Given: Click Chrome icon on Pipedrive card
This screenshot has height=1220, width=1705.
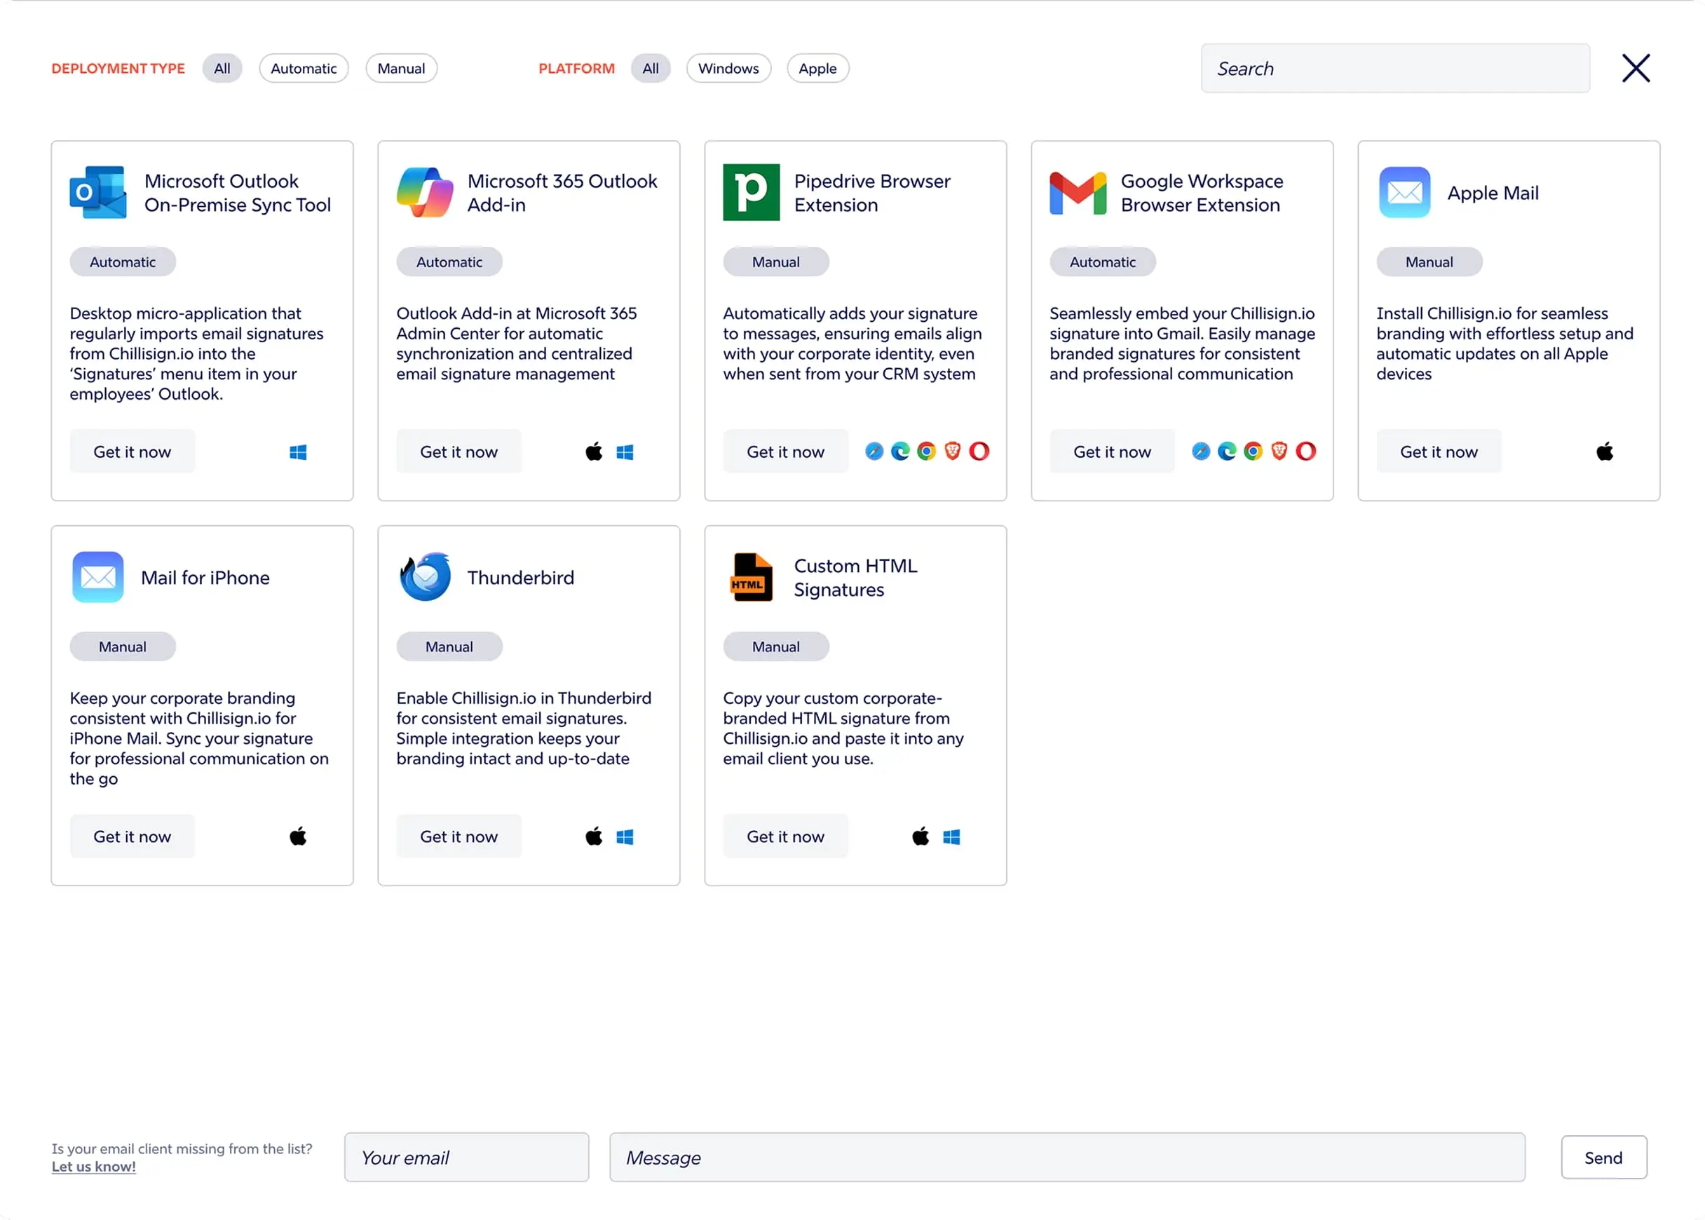Looking at the screenshot, I should [926, 451].
